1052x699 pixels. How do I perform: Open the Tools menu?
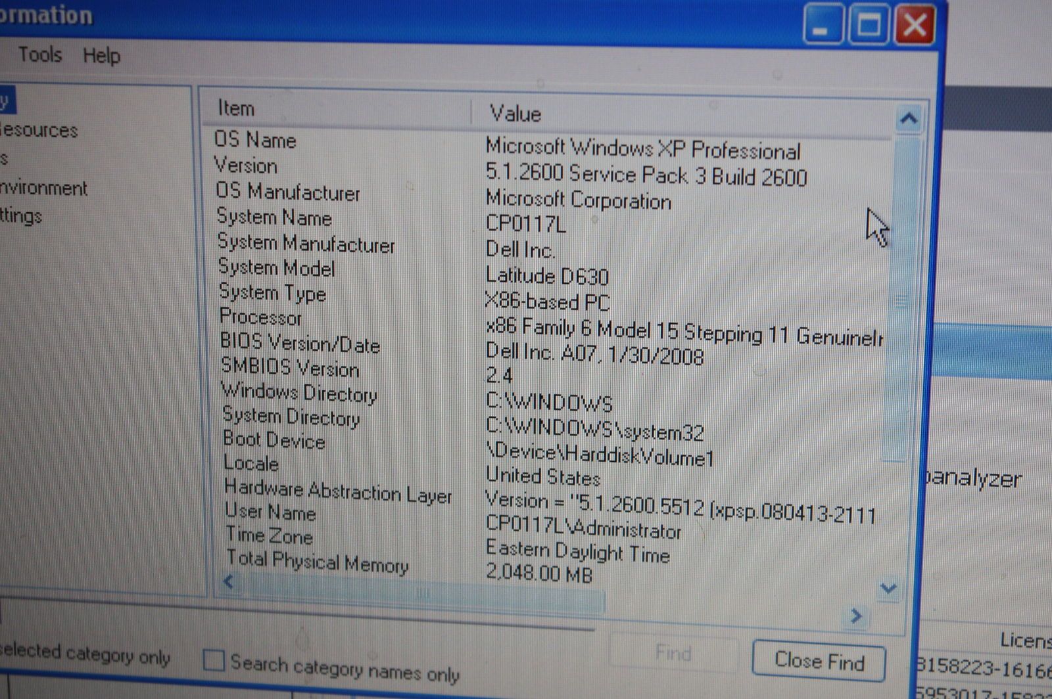coord(40,54)
